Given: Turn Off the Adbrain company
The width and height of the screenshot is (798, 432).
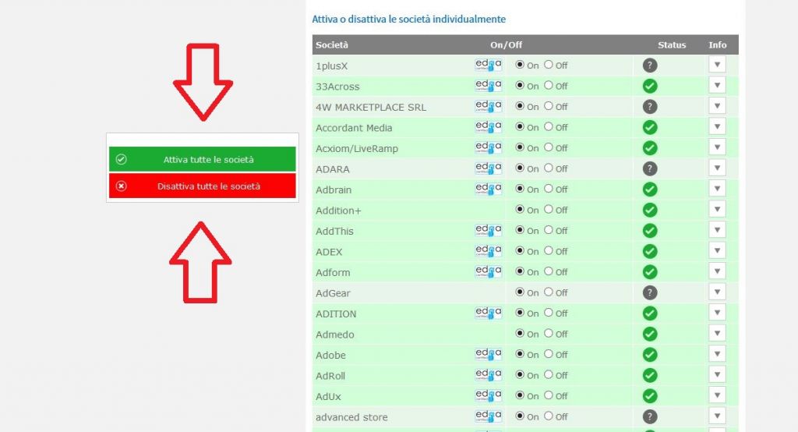Looking at the screenshot, I should pyautogui.click(x=549, y=189).
